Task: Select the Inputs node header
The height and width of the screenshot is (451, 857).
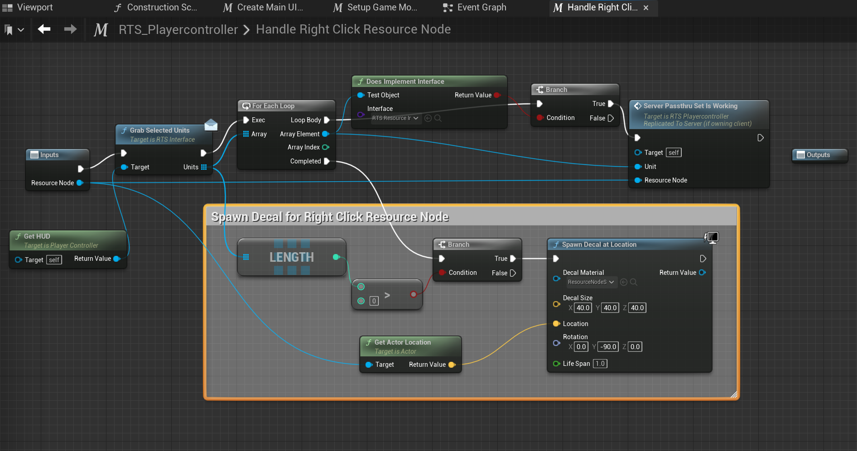Action: point(58,155)
